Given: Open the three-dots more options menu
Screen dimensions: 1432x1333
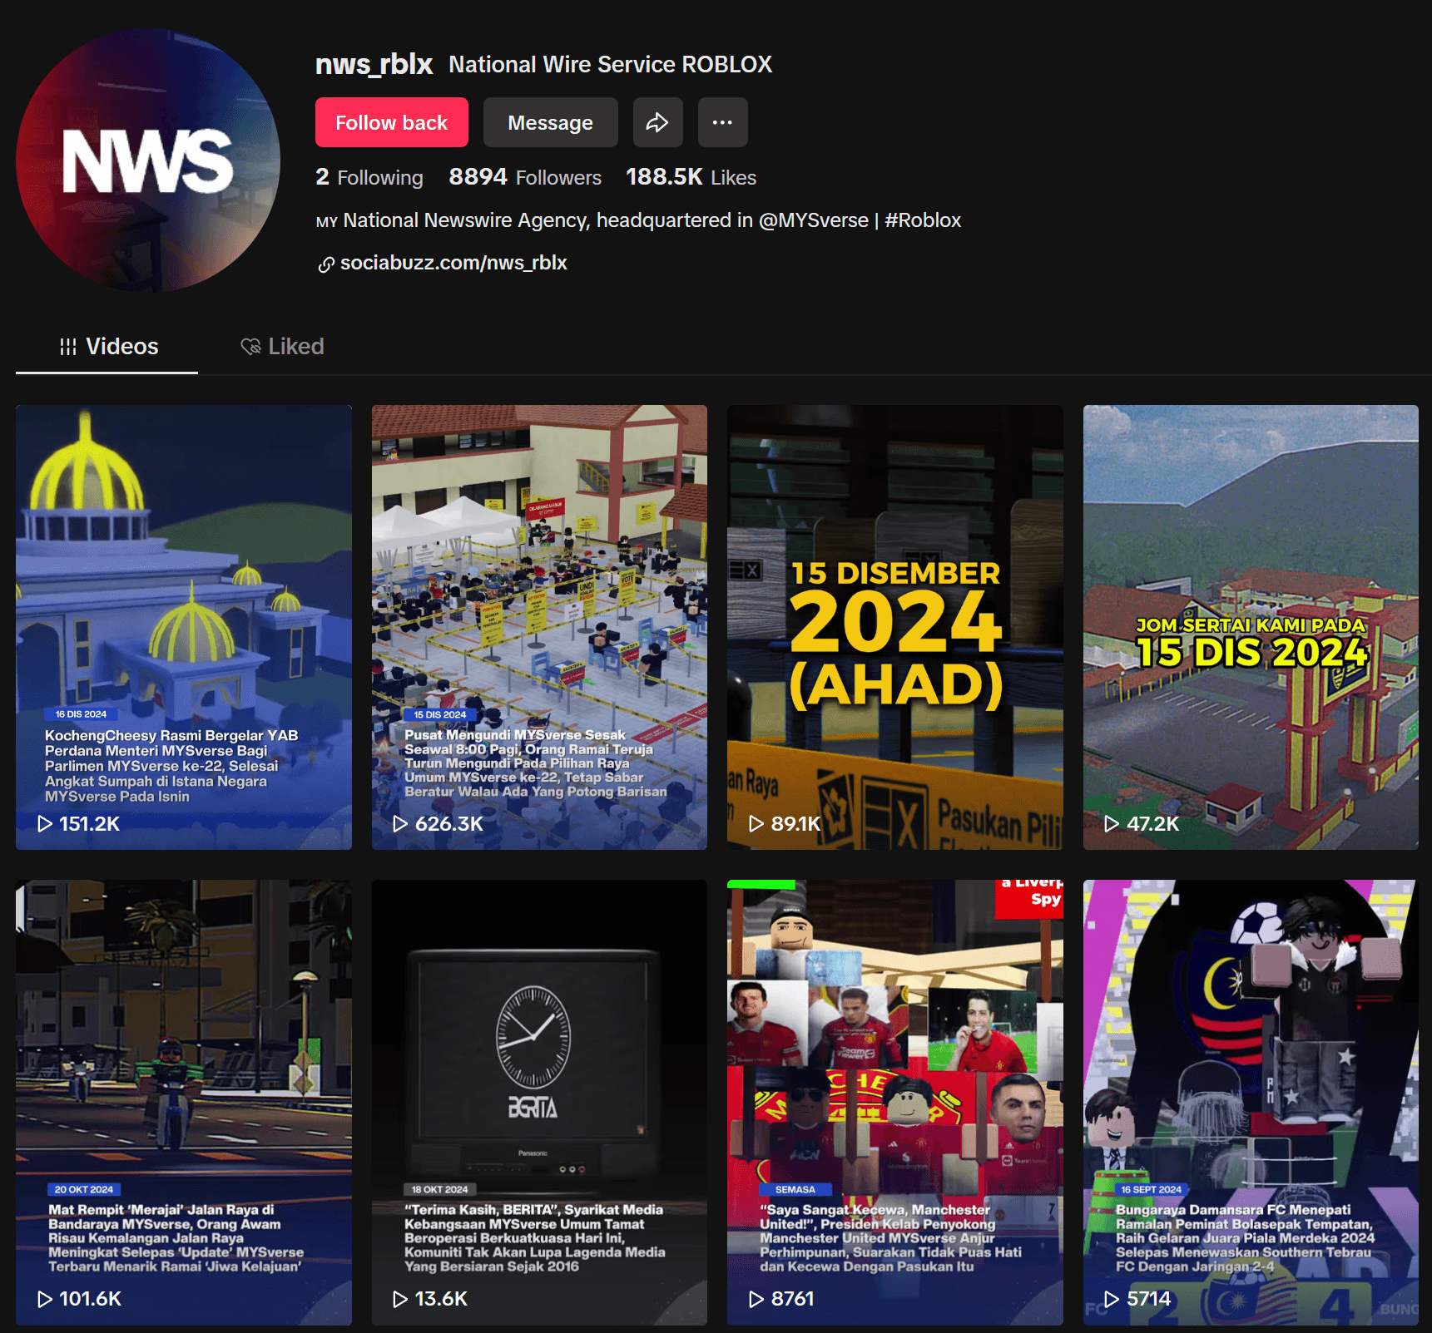Looking at the screenshot, I should click(722, 122).
